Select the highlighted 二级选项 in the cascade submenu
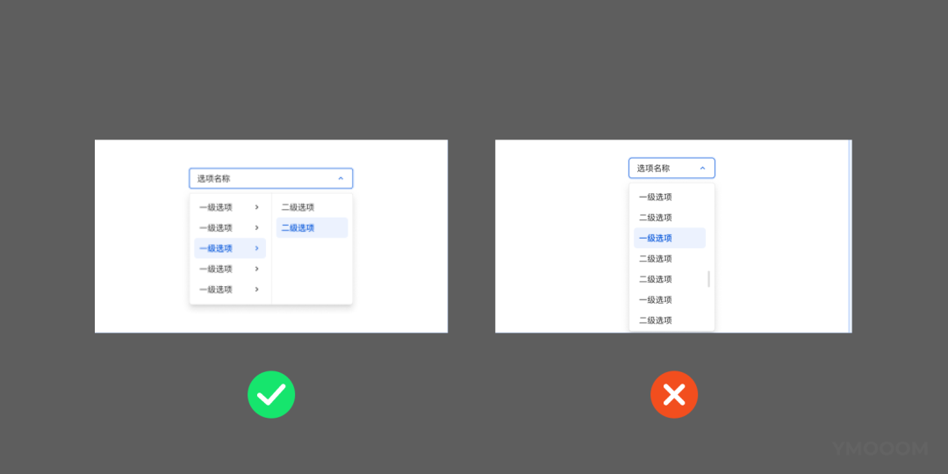948x474 pixels. click(x=298, y=228)
